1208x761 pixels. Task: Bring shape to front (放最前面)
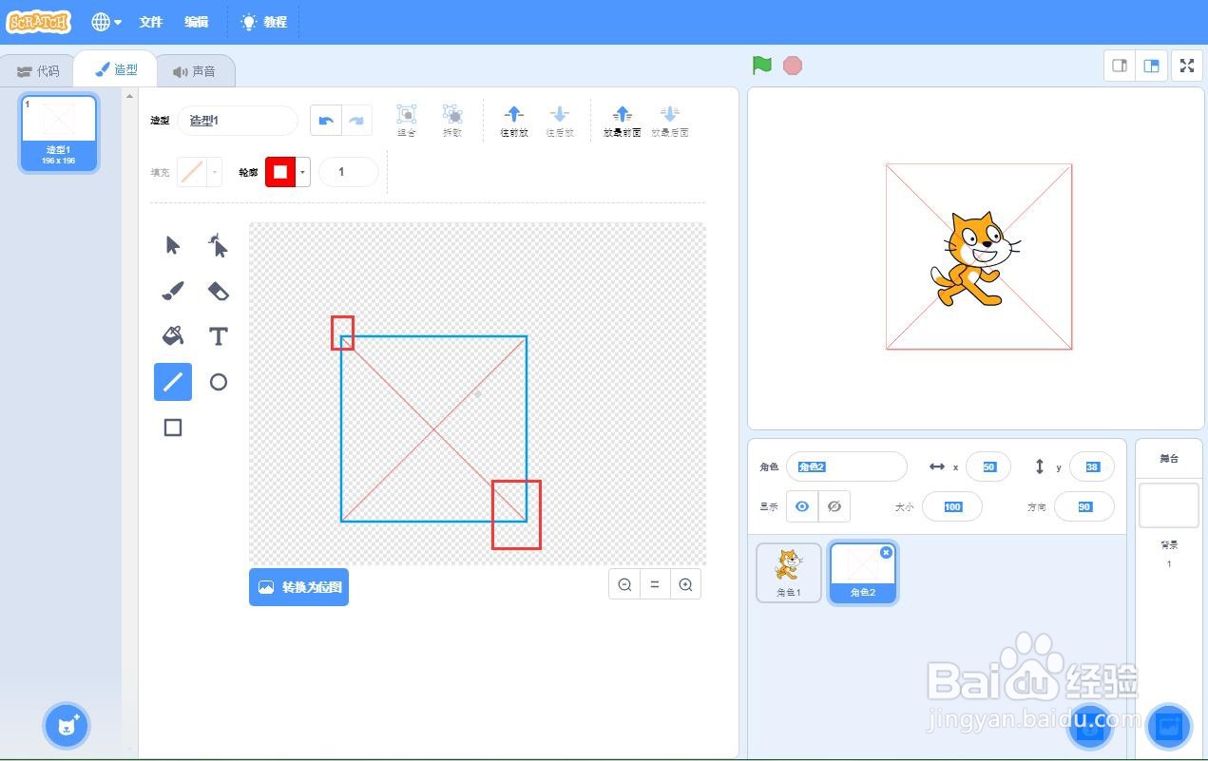tap(622, 121)
